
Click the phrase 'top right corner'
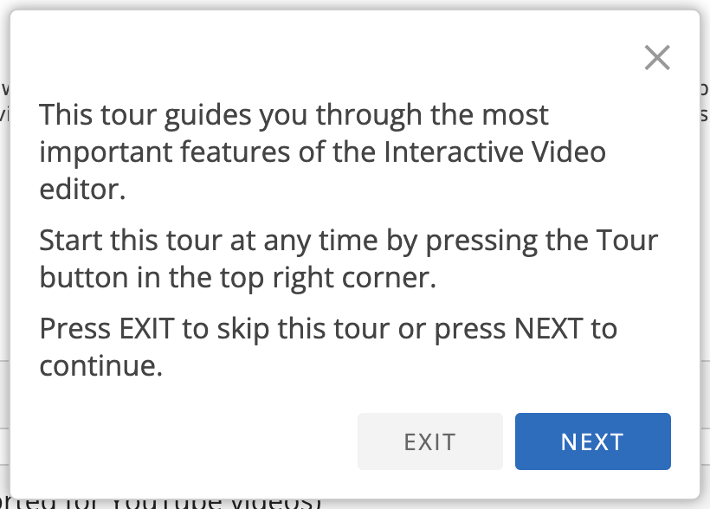(339, 277)
